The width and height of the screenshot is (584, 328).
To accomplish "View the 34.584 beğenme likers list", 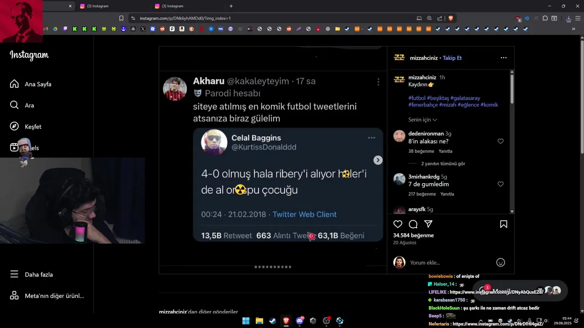I will pos(413,236).
